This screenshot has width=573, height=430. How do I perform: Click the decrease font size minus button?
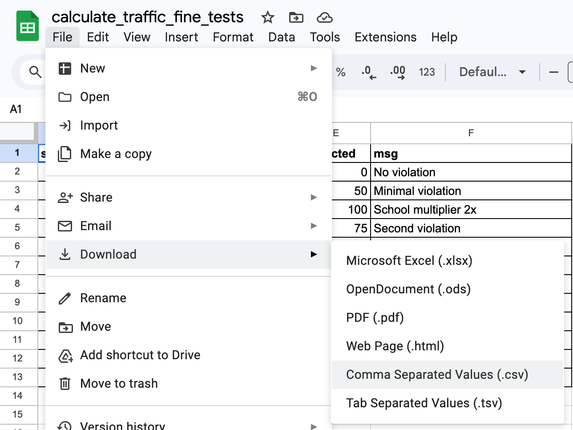coord(554,72)
